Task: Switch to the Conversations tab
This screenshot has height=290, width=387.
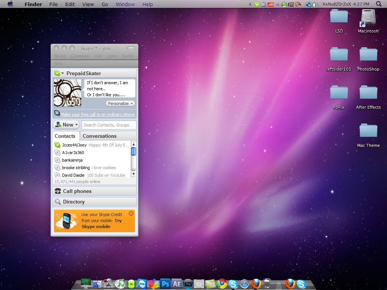Action: pos(108,136)
